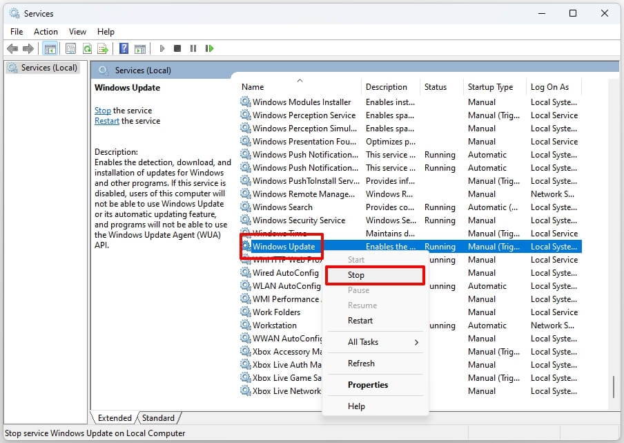
Task: Open the View menu
Action: (77, 32)
